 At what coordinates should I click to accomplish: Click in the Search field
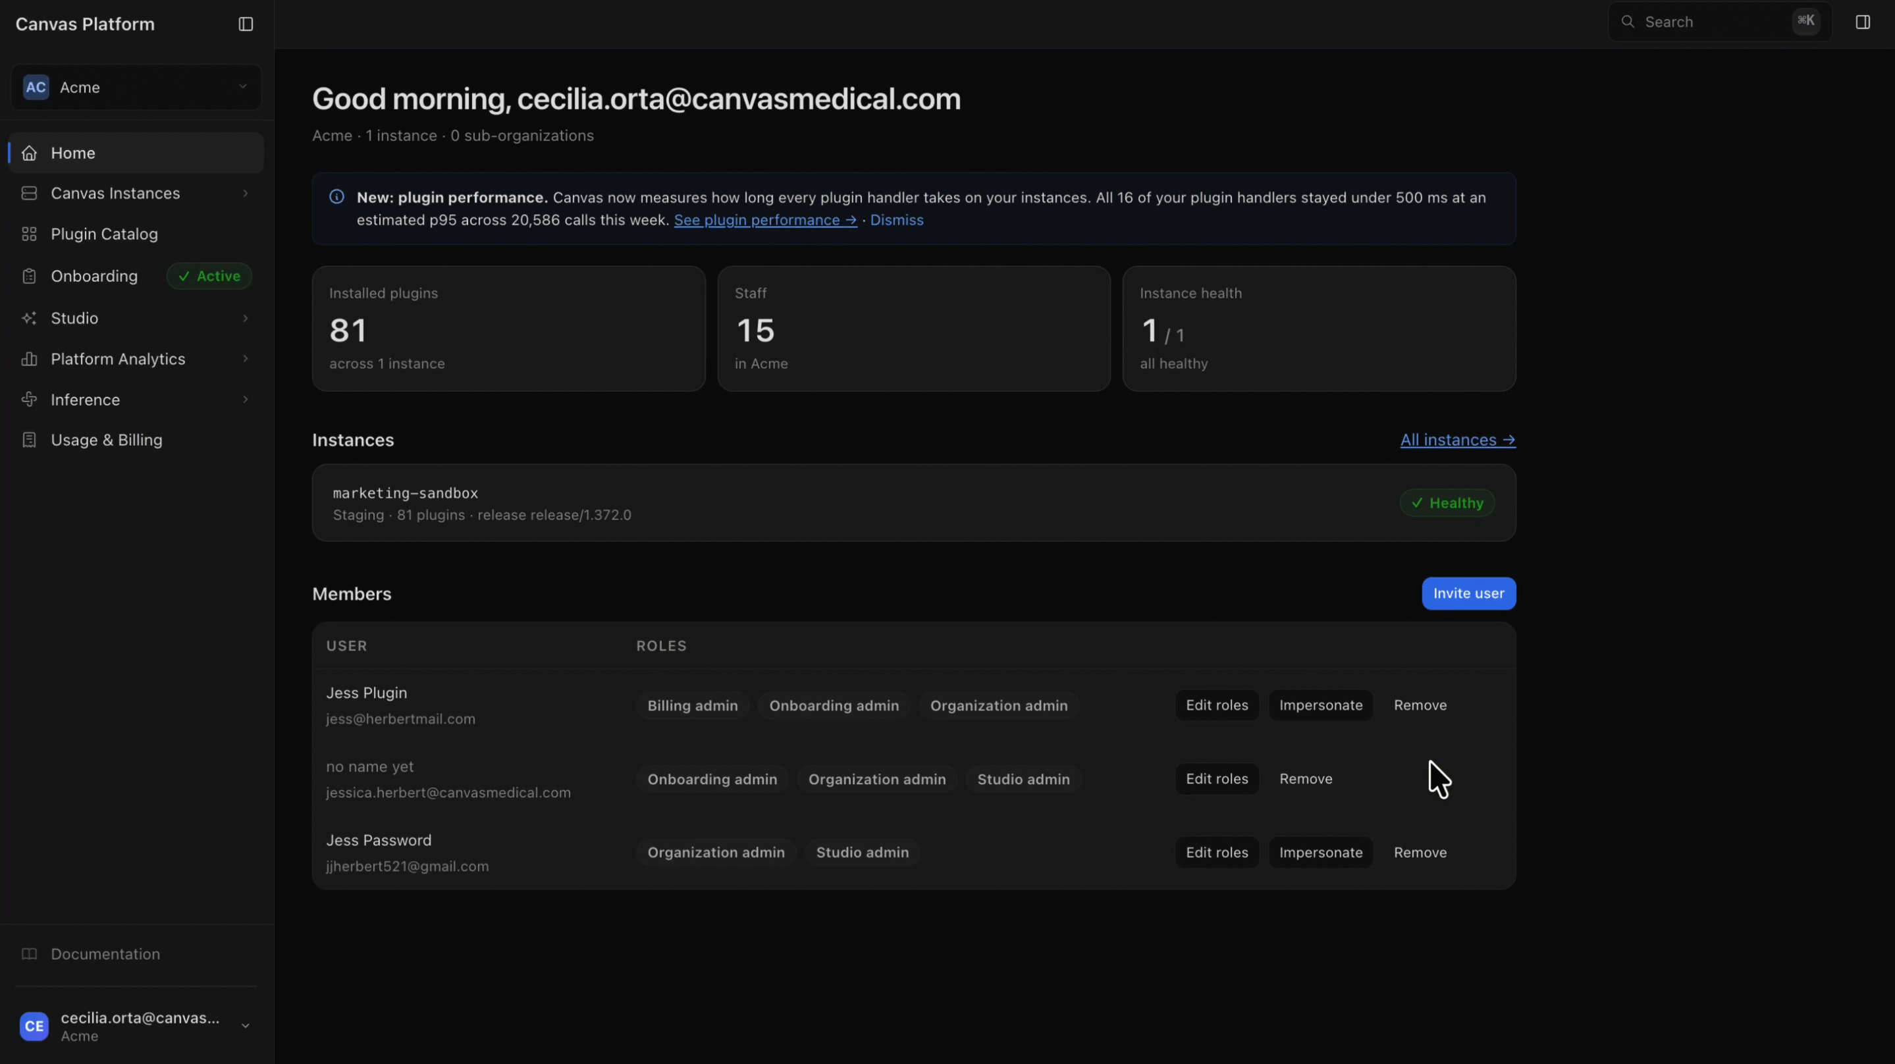pyautogui.click(x=1720, y=22)
